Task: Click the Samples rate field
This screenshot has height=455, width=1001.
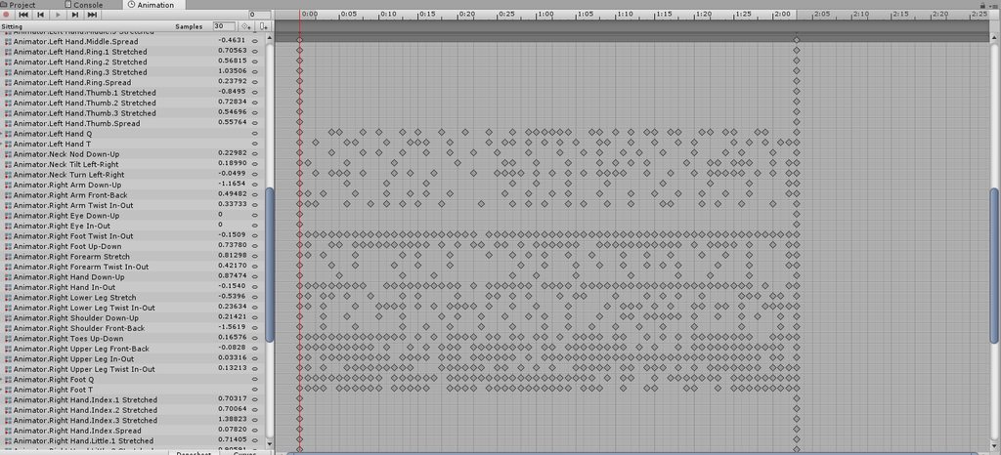Action: [224, 26]
